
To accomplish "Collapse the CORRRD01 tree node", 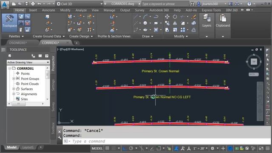I will click(10, 68).
